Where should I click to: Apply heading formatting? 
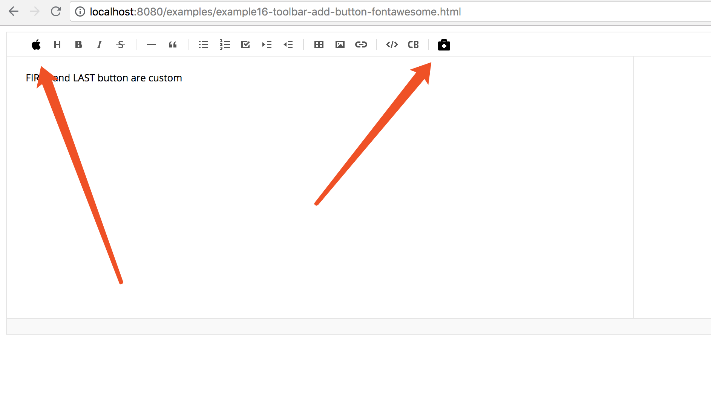pyautogui.click(x=57, y=44)
